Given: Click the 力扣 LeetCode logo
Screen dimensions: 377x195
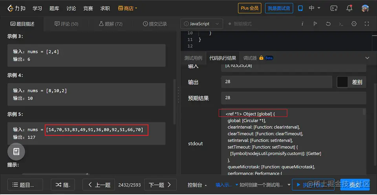Looking at the screenshot, I should [17, 8].
